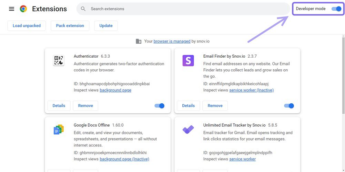
Task: Click the Update button
Action: pos(106,26)
